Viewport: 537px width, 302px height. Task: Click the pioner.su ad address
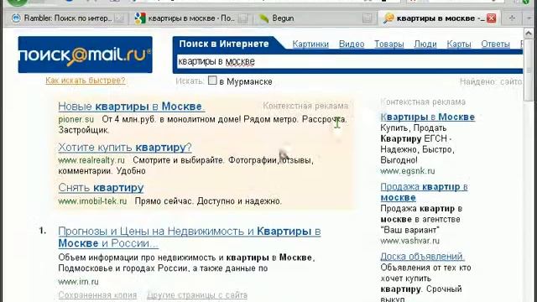pyautogui.click(x=76, y=119)
